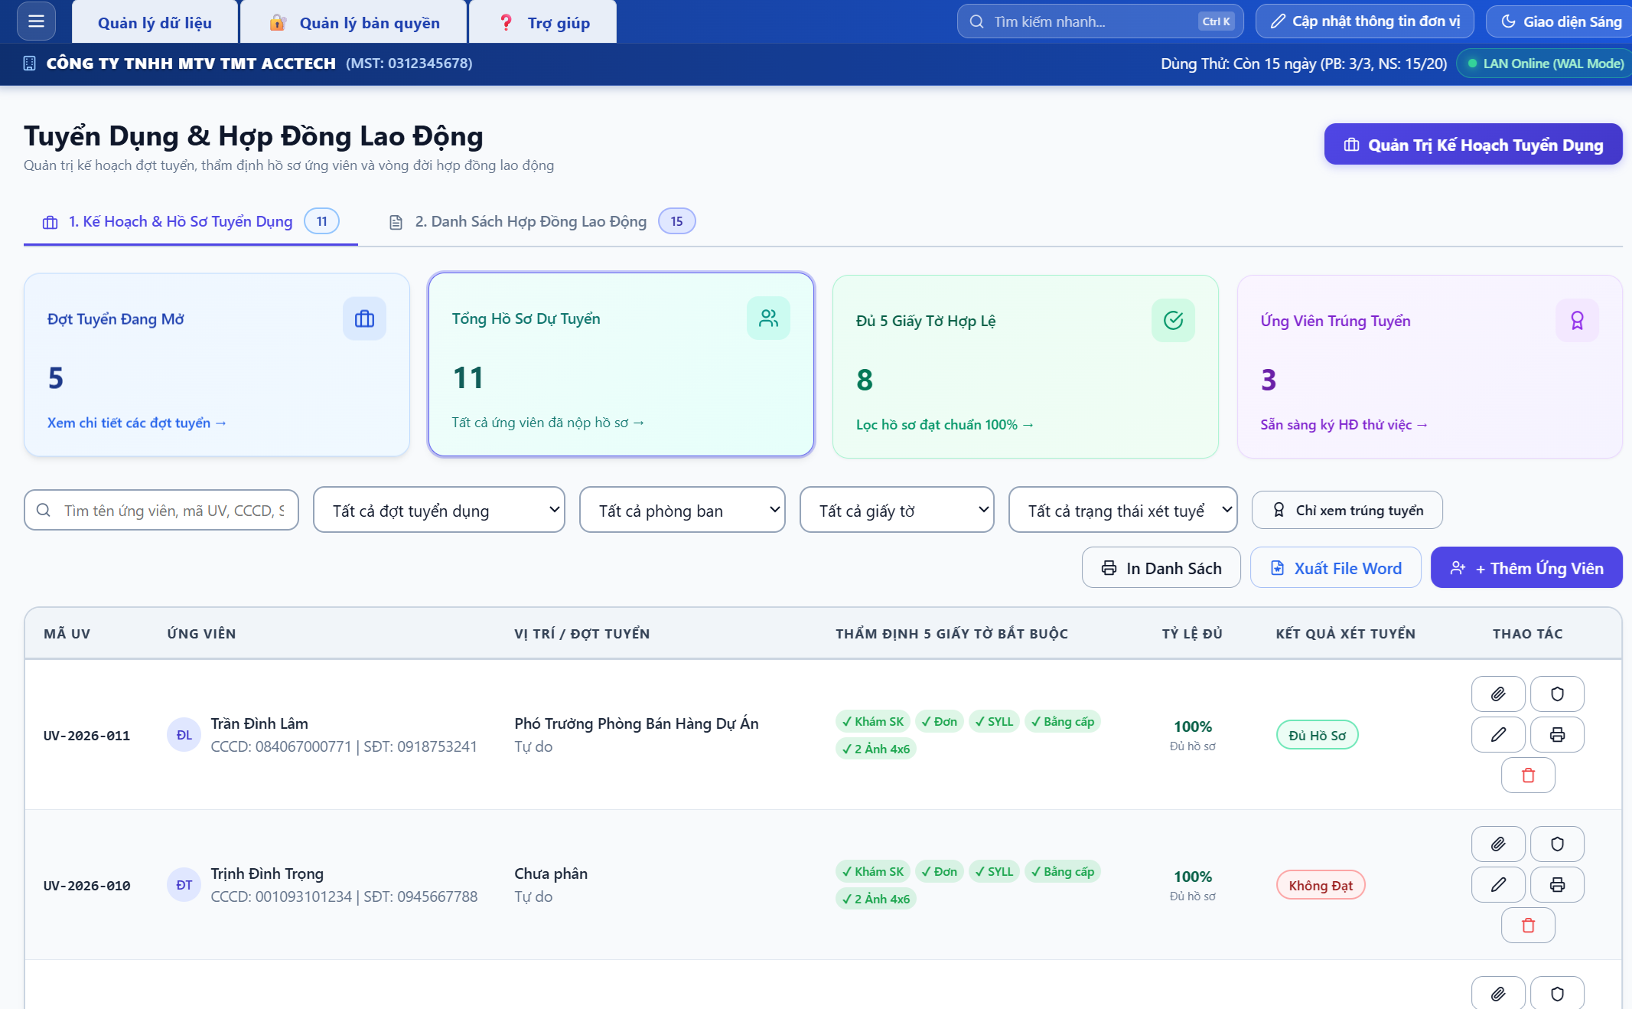This screenshot has width=1632, height=1009.
Task: Click Đủ Hồ Sơ status badge
Action: tap(1317, 735)
